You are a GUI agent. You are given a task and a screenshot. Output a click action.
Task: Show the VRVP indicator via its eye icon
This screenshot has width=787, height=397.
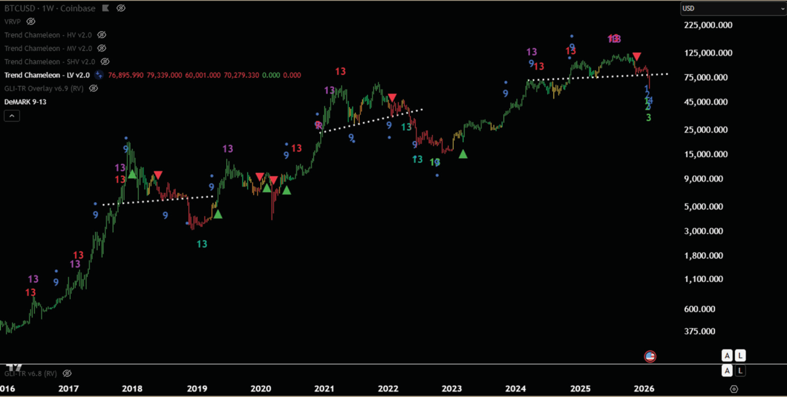pyautogui.click(x=31, y=21)
